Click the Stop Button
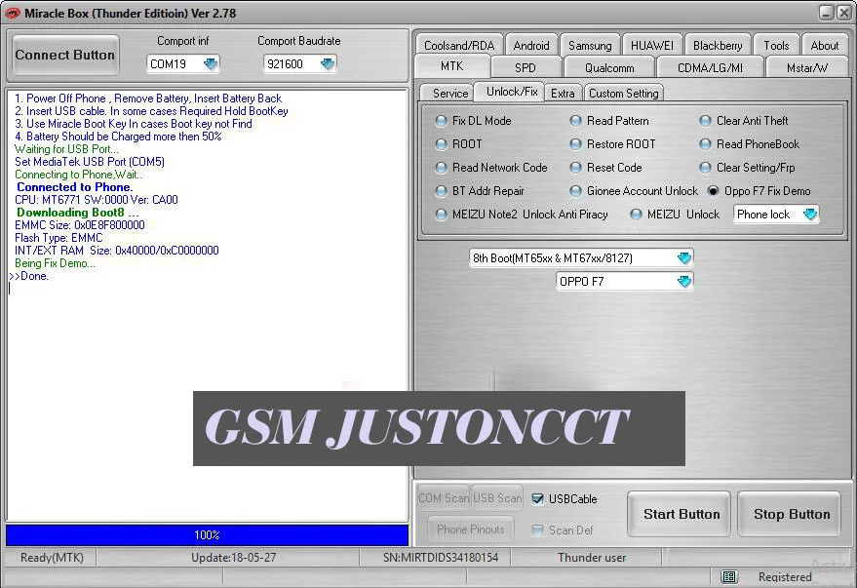Viewport: 857px width, 588px height. pyautogui.click(x=791, y=514)
